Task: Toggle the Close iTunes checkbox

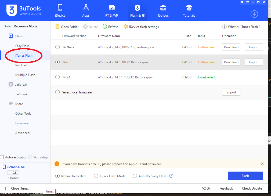Action: click(7, 188)
